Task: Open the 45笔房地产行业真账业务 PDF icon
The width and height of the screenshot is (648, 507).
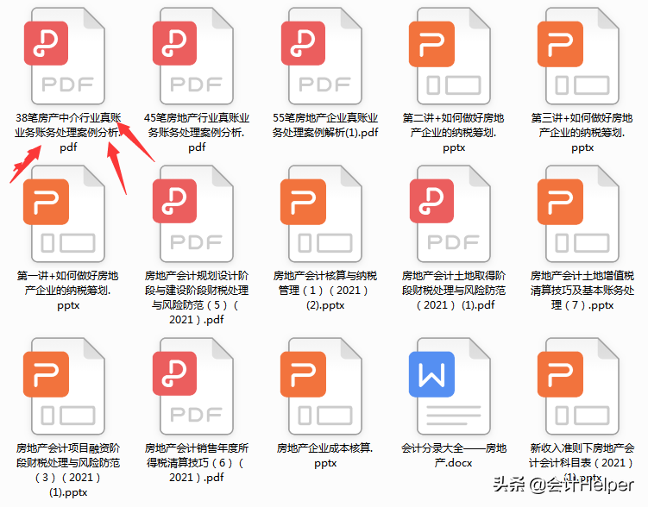Action: [x=193, y=56]
